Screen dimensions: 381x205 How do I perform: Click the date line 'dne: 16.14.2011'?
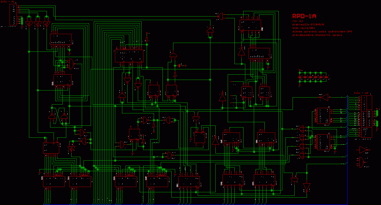(303, 28)
